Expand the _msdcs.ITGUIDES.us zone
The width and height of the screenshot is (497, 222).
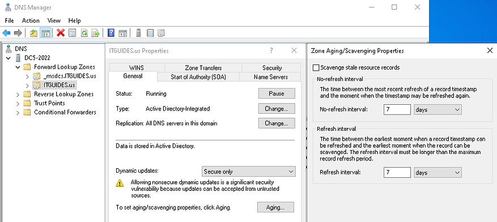click(x=28, y=76)
